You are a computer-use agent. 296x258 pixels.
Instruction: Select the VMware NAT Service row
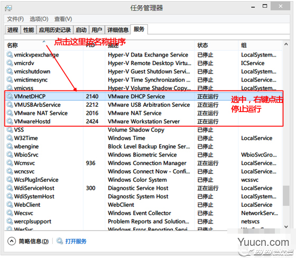click(144, 113)
